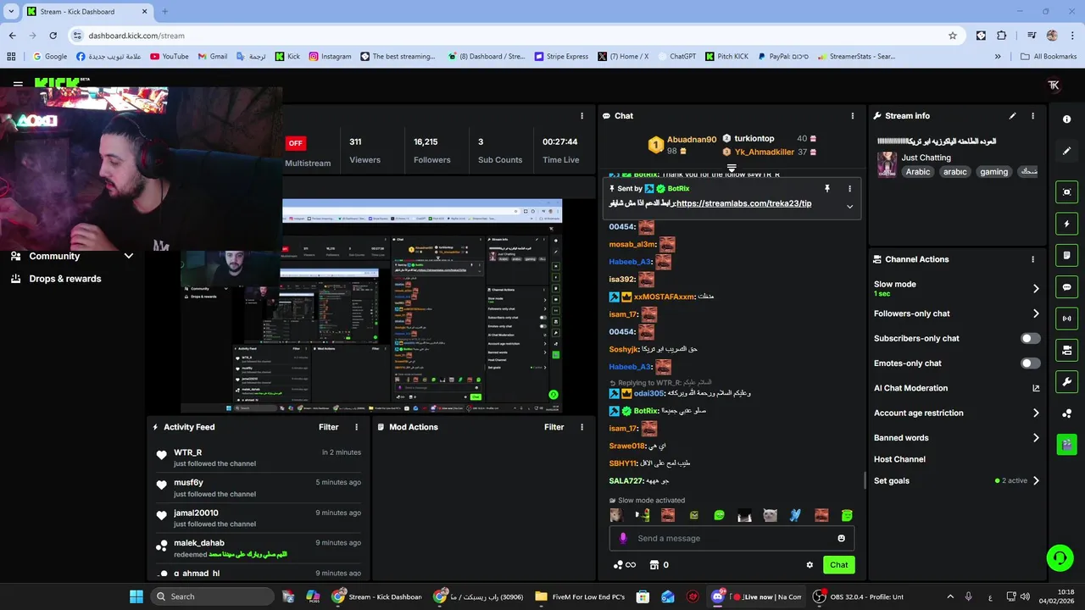Expand the Community sidebar section
This screenshot has height=610, width=1085.
[x=128, y=256]
